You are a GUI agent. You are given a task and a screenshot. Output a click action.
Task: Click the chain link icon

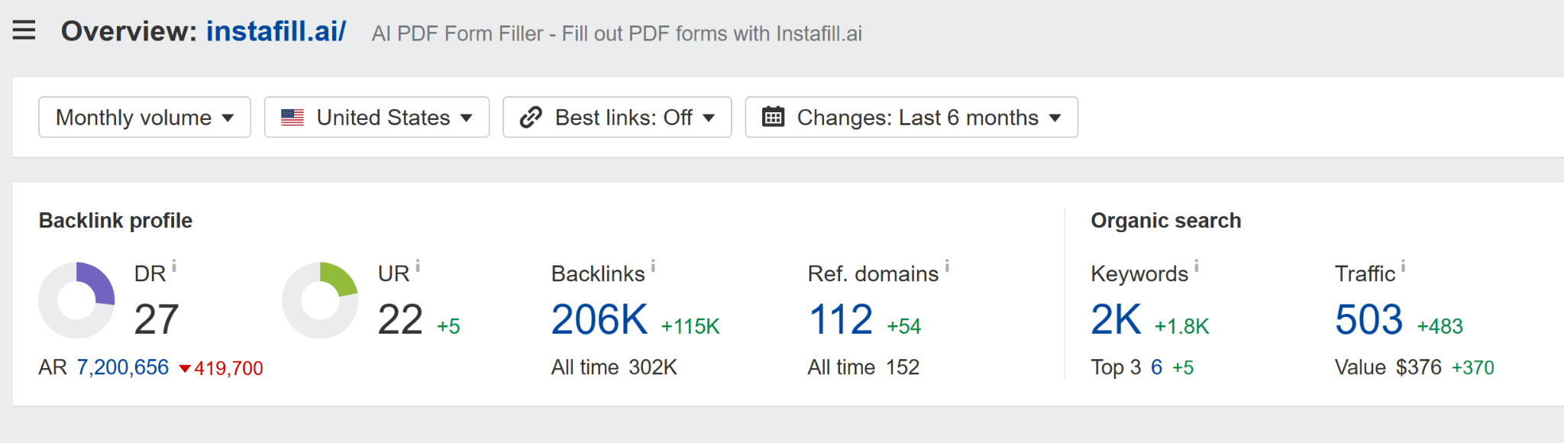(531, 118)
